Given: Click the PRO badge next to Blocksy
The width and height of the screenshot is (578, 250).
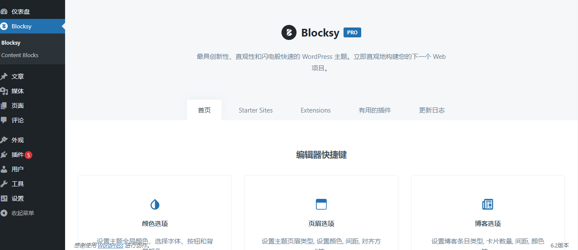Looking at the screenshot, I should click(x=352, y=32).
